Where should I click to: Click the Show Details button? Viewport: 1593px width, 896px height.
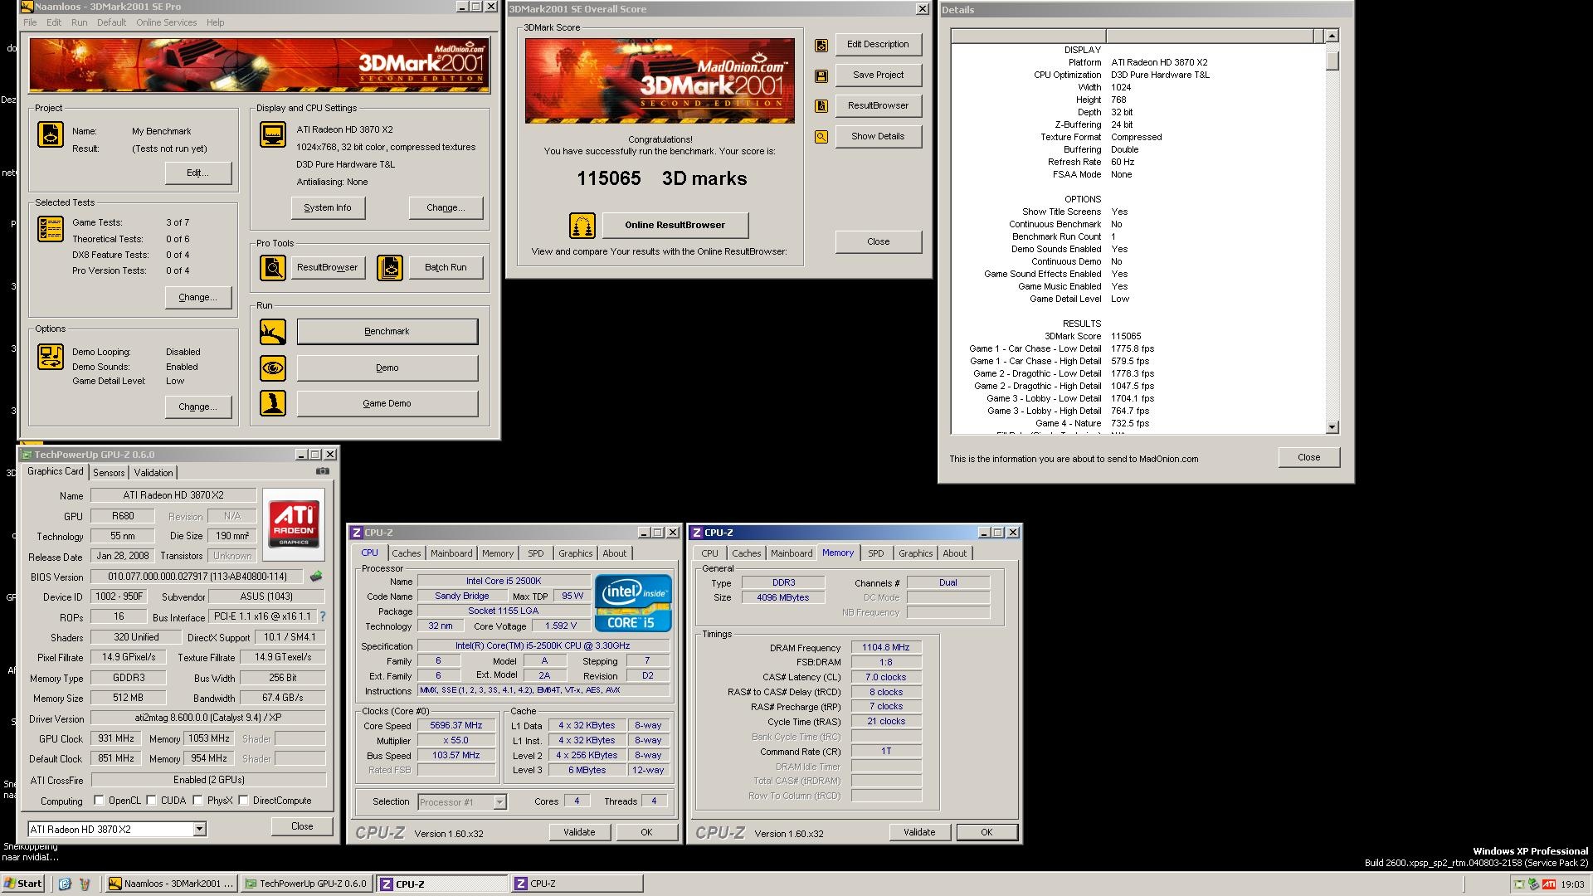click(878, 136)
